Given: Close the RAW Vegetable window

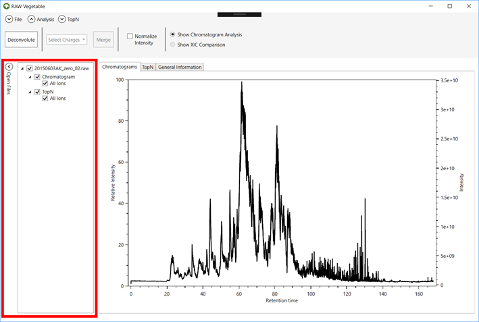Looking at the screenshot, I should 469,6.
